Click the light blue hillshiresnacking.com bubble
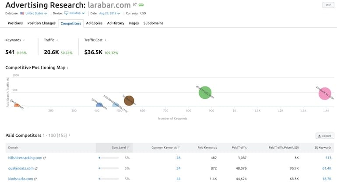 (x=116, y=105)
